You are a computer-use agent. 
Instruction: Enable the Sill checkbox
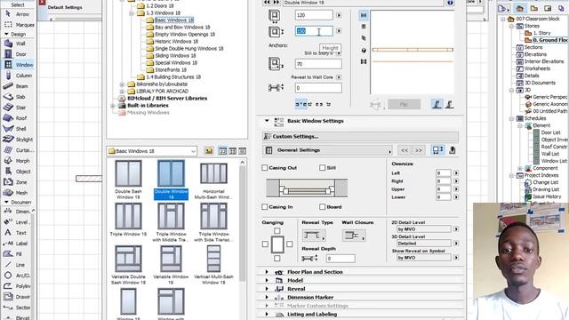322,168
